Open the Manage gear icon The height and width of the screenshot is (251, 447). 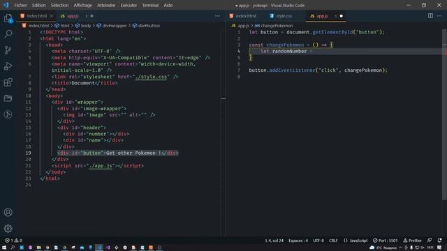point(8,228)
